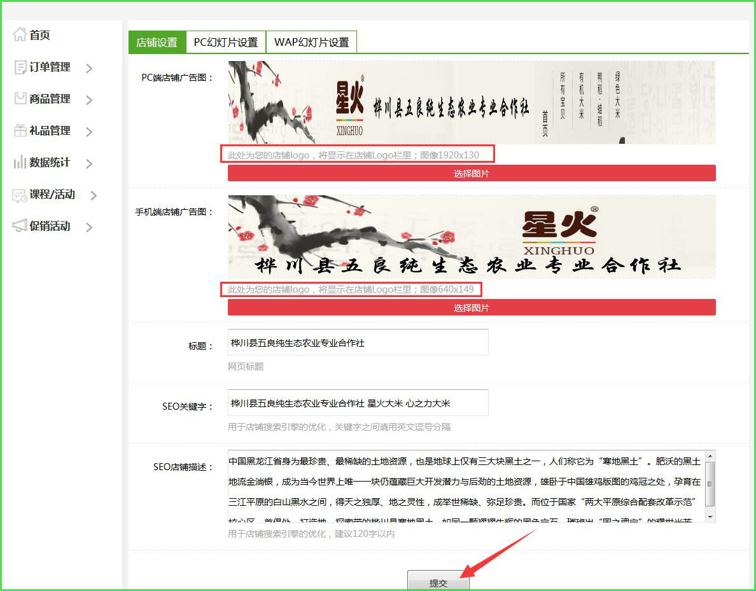Click the 礼品管理 gift icon

[20, 130]
